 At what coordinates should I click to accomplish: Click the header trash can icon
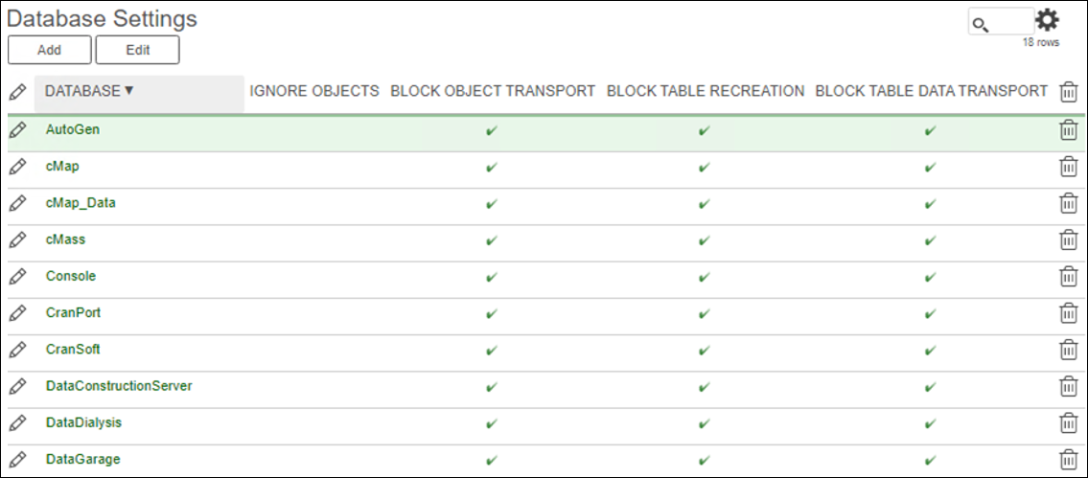(x=1069, y=92)
